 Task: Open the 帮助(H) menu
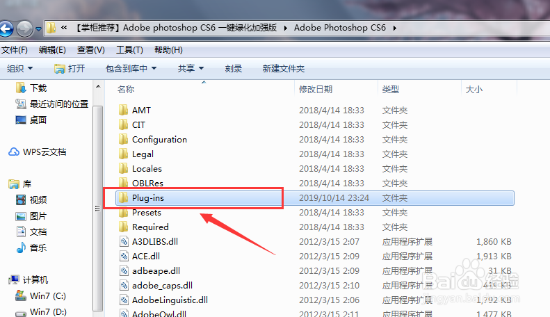click(x=168, y=50)
